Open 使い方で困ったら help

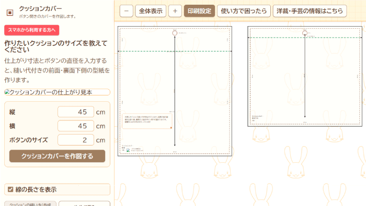pyautogui.click(x=244, y=11)
